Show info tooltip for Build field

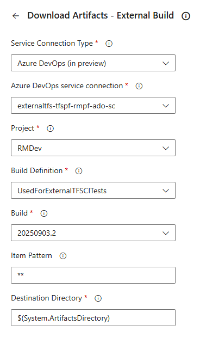[44, 213]
